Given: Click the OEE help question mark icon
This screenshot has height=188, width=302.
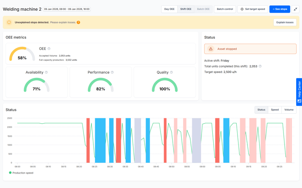Looking at the screenshot, I should click(x=49, y=49).
